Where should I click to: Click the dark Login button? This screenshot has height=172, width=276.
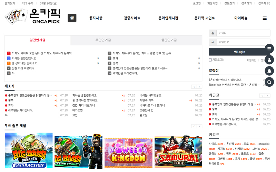(x=239, y=52)
